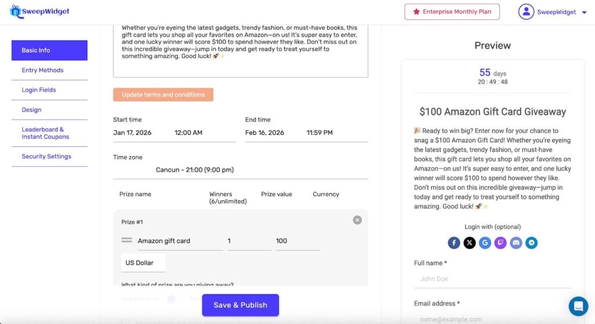The image size is (595, 324).
Task: Open Security Settings section
Action: pos(46,157)
